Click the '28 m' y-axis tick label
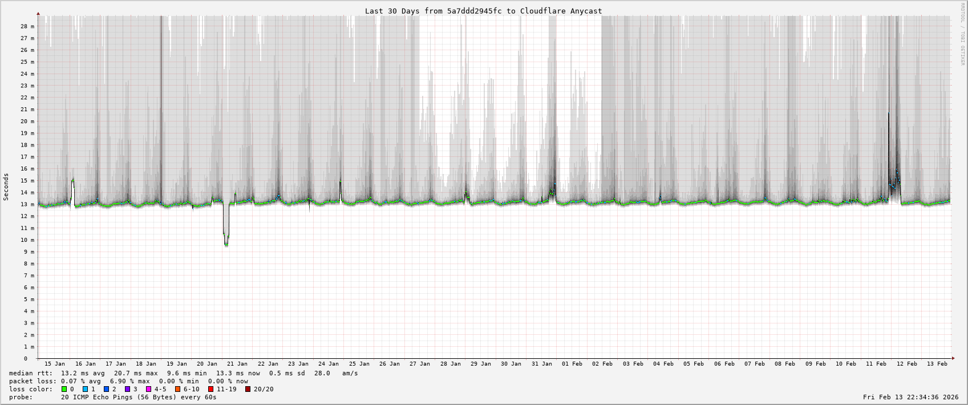The height and width of the screenshot is (405, 968). click(27, 26)
